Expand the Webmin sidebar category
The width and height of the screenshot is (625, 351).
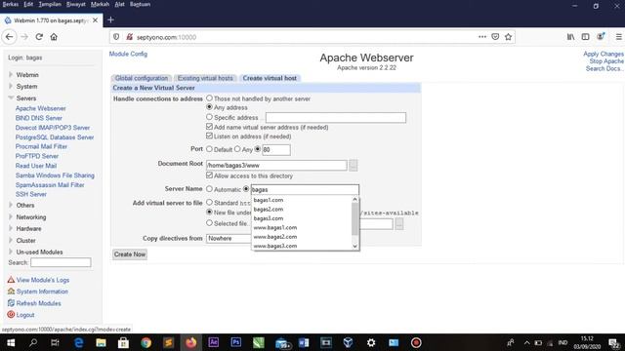click(11, 74)
